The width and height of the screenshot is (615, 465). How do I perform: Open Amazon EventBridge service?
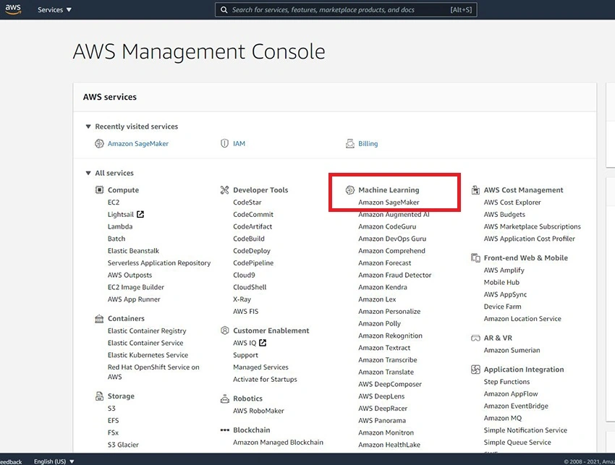[516, 406]
